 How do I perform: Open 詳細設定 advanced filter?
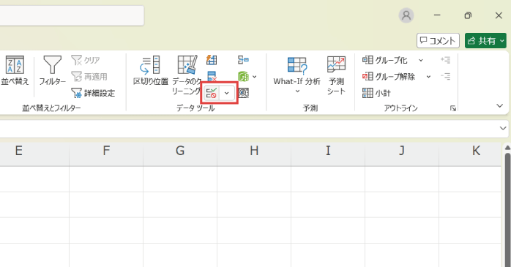point(93,93)
